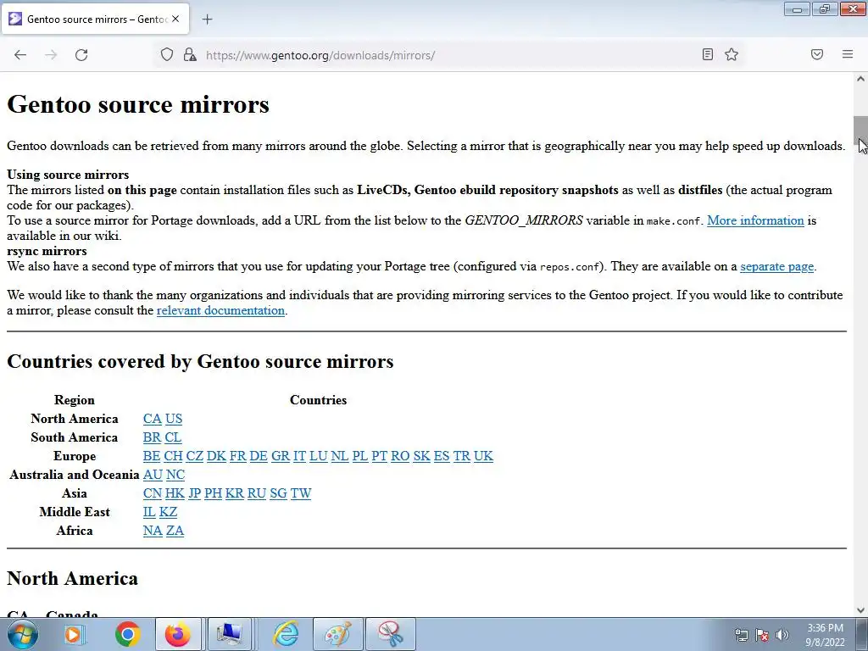Jump to BR mirrors
This screenshot has width=868, height=651.
click(152, 437)
